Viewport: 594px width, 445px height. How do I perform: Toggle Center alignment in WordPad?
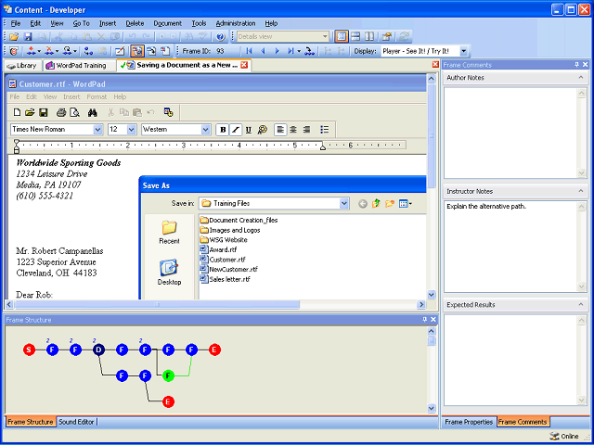tap(293, 130)
